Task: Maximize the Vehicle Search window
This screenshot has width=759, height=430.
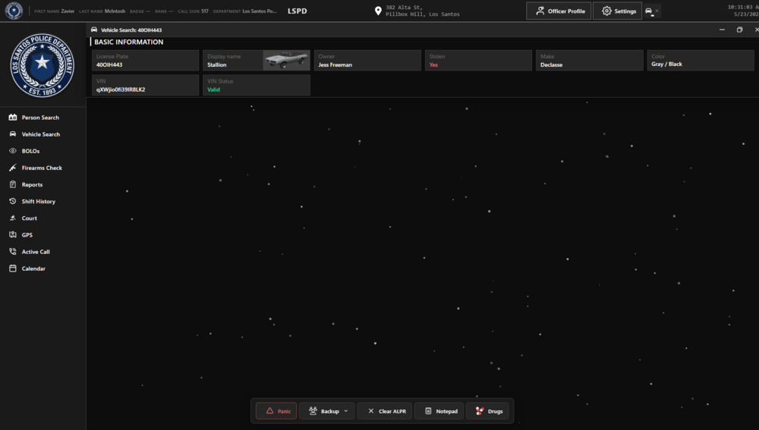Action: click(739, 30)
